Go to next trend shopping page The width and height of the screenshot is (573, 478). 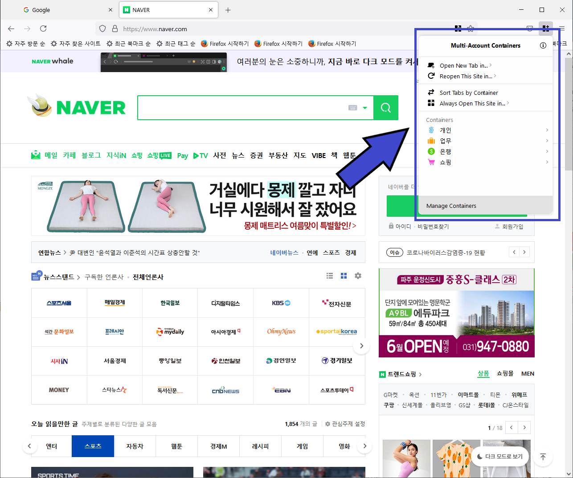pyautogui.click(x=524, y=428)
